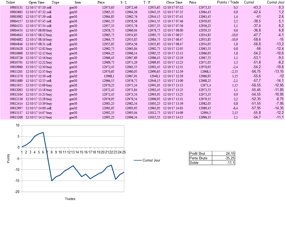
Task: Select open price 12973,65
Action: coord(108,8)
